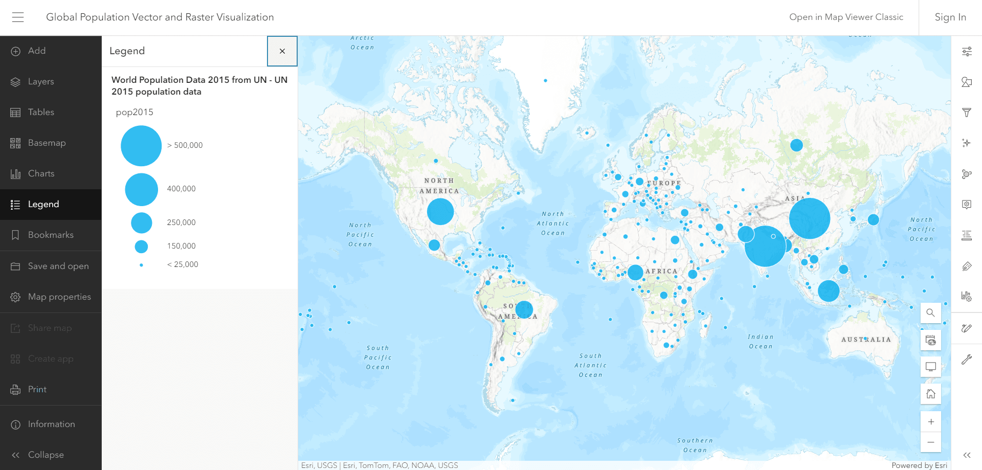982x470 pixels.
Task: Open the Sketch pencil tool
Action: pos(966,328)
